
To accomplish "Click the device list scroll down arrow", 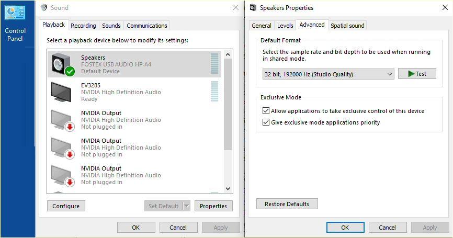I will click(228, 189).
